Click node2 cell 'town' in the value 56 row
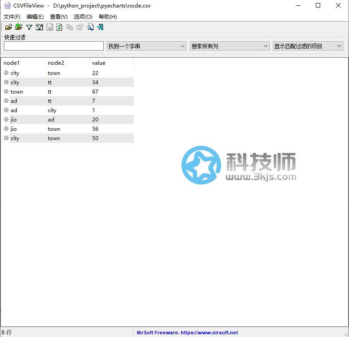 click(54, 129)
